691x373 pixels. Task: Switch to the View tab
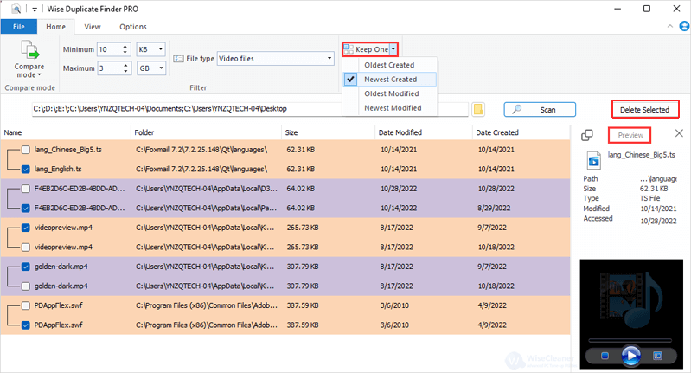93,27
